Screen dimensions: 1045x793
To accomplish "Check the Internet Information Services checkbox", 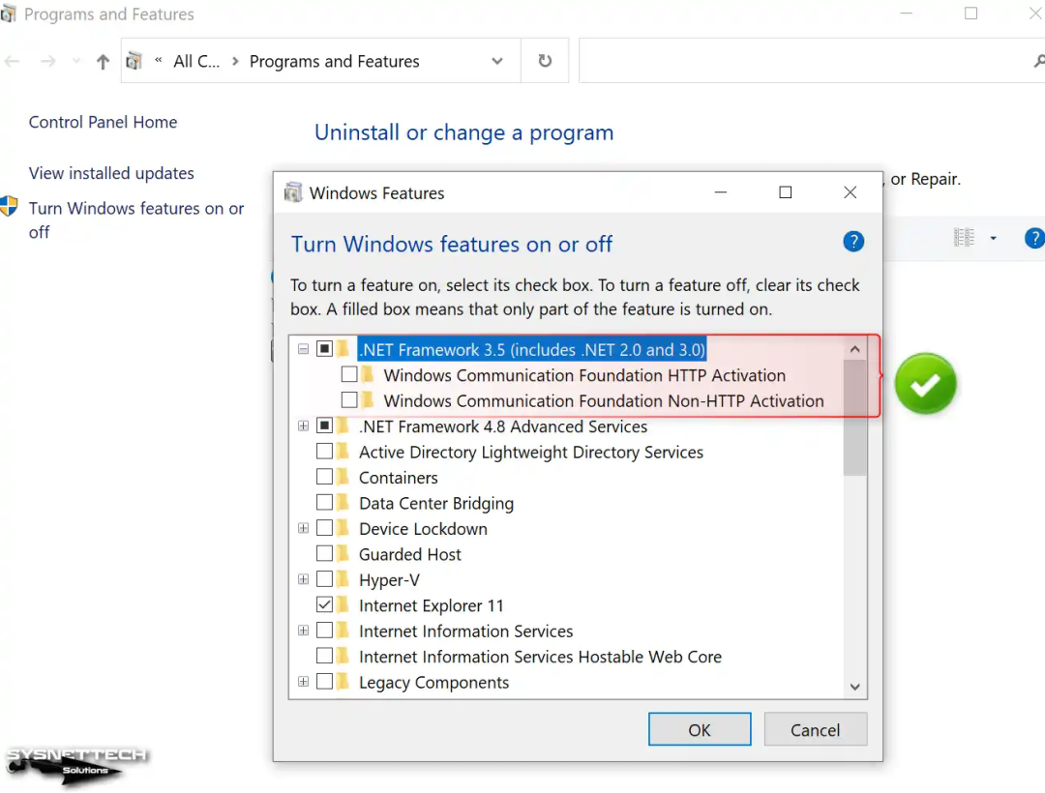I will coord(324,630).
